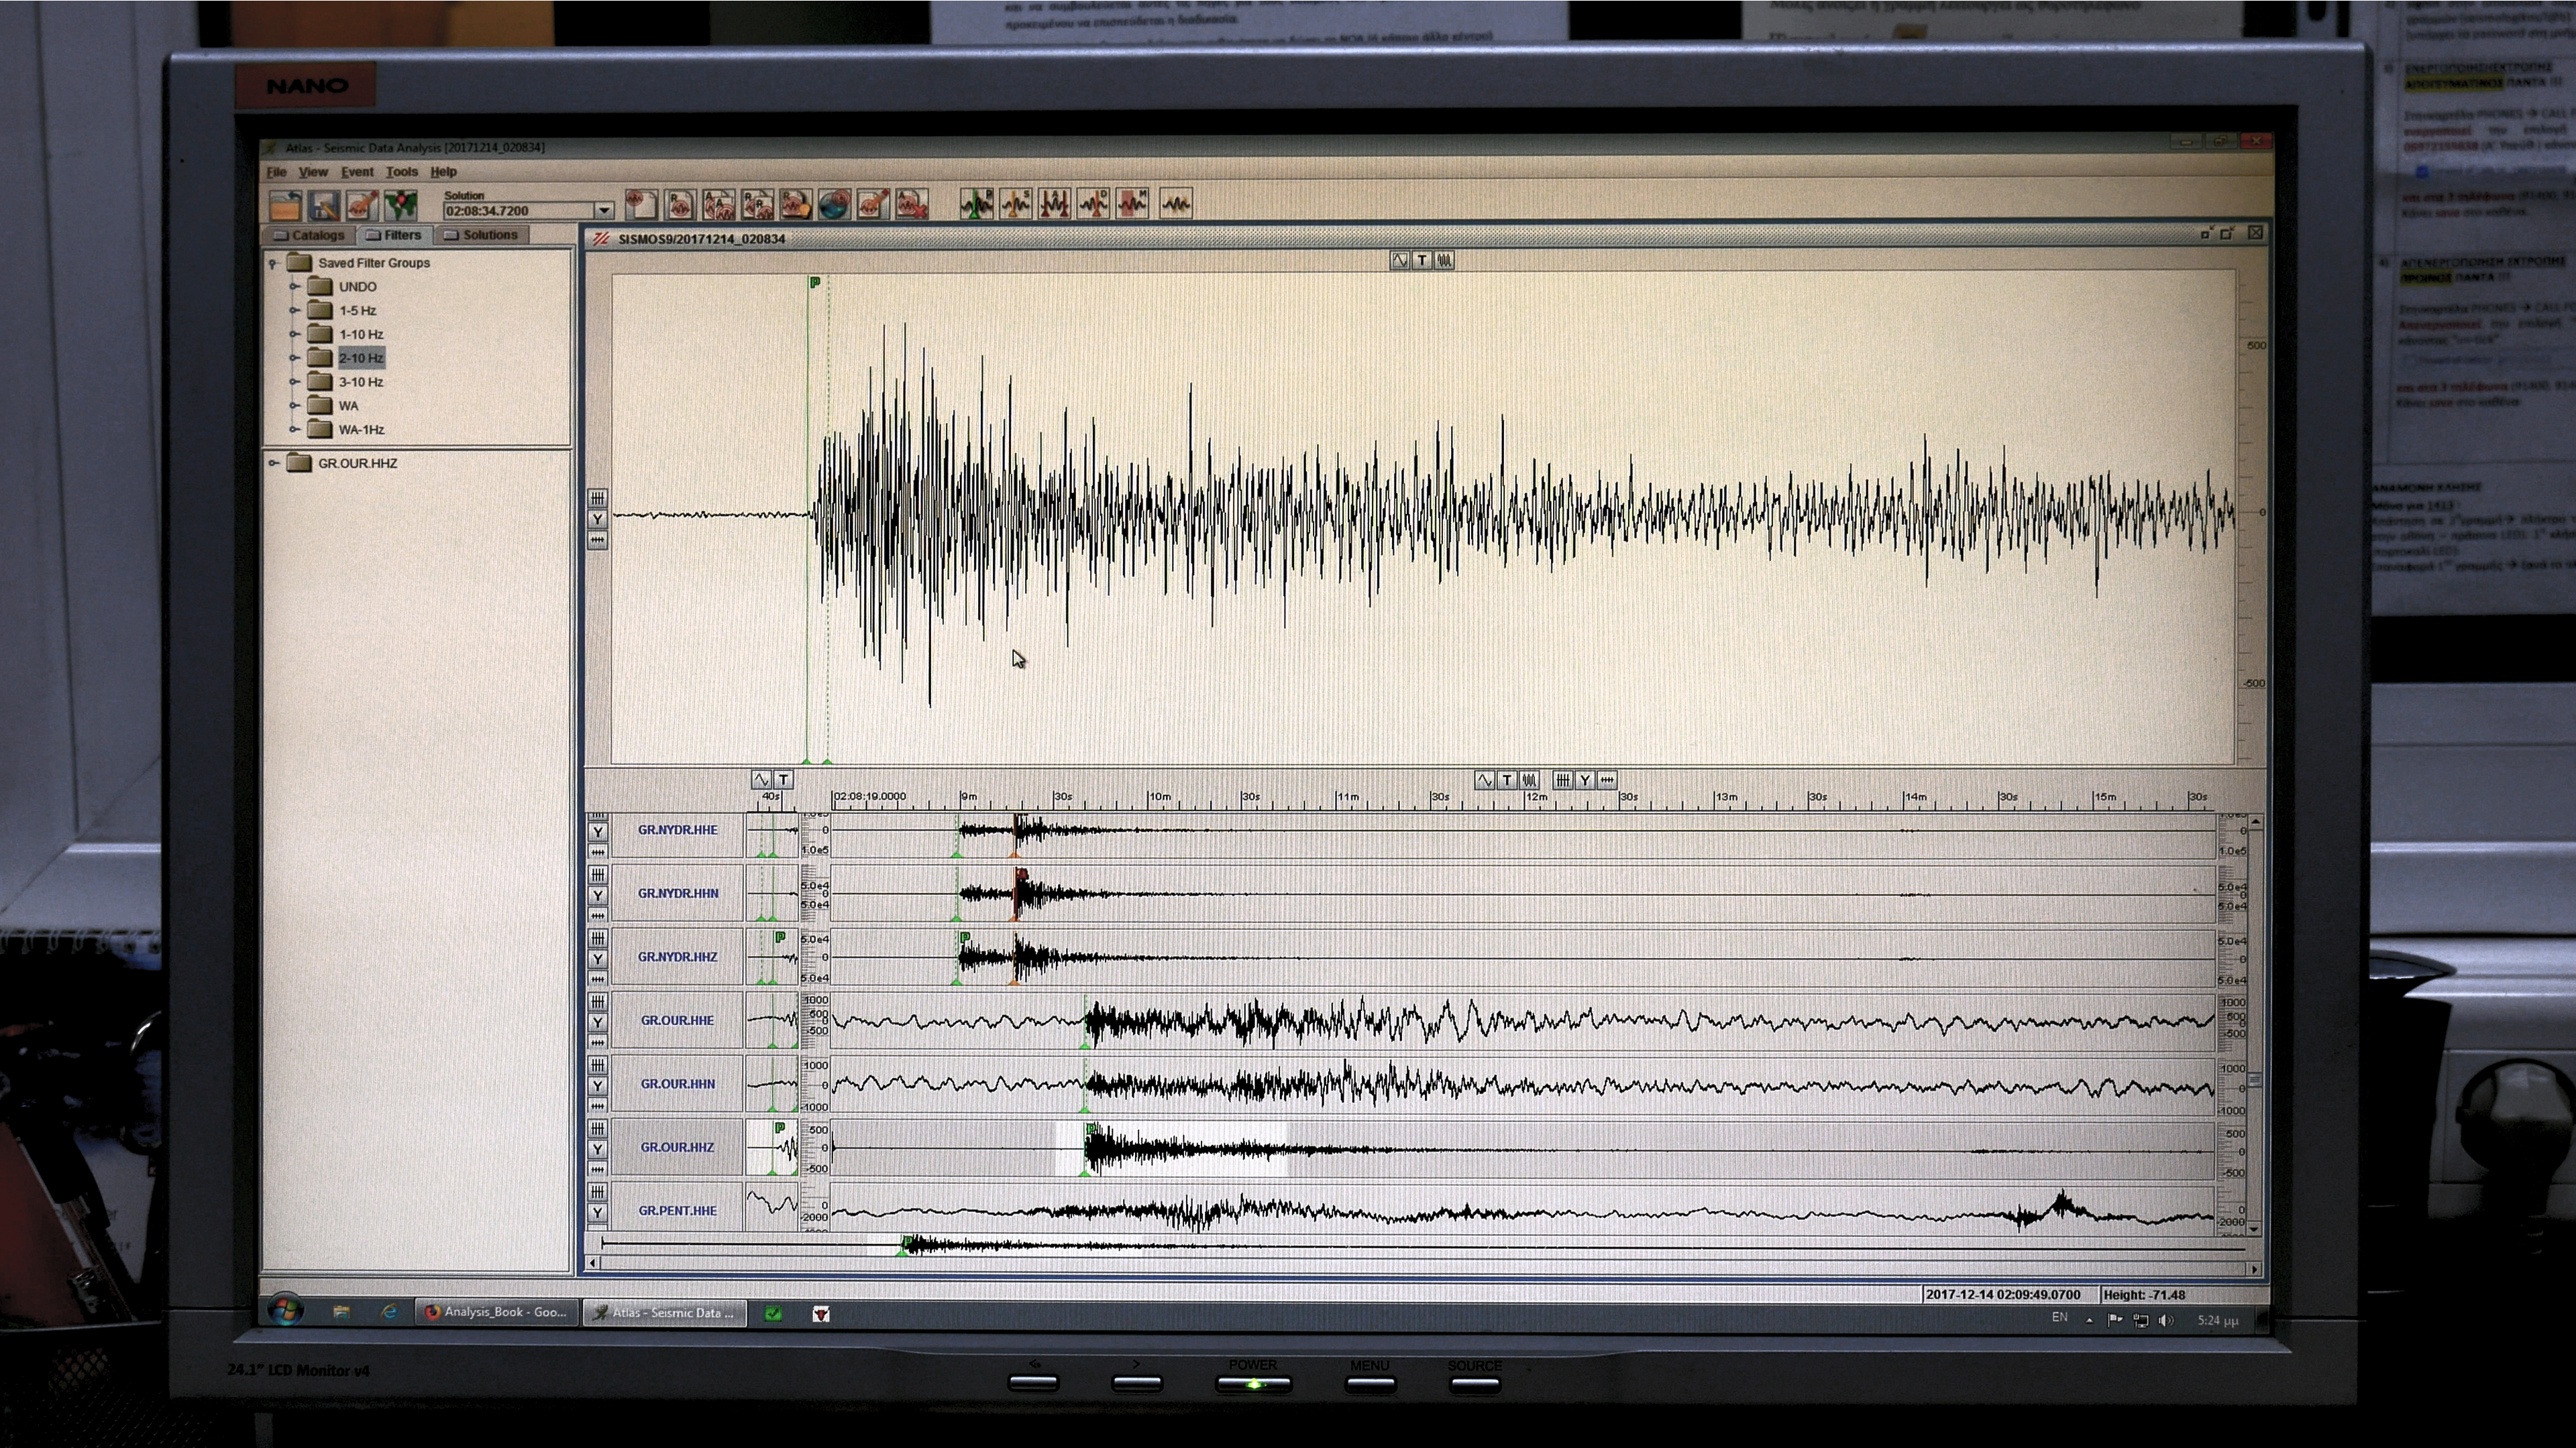Select the S-phase pick tool

1016,204
